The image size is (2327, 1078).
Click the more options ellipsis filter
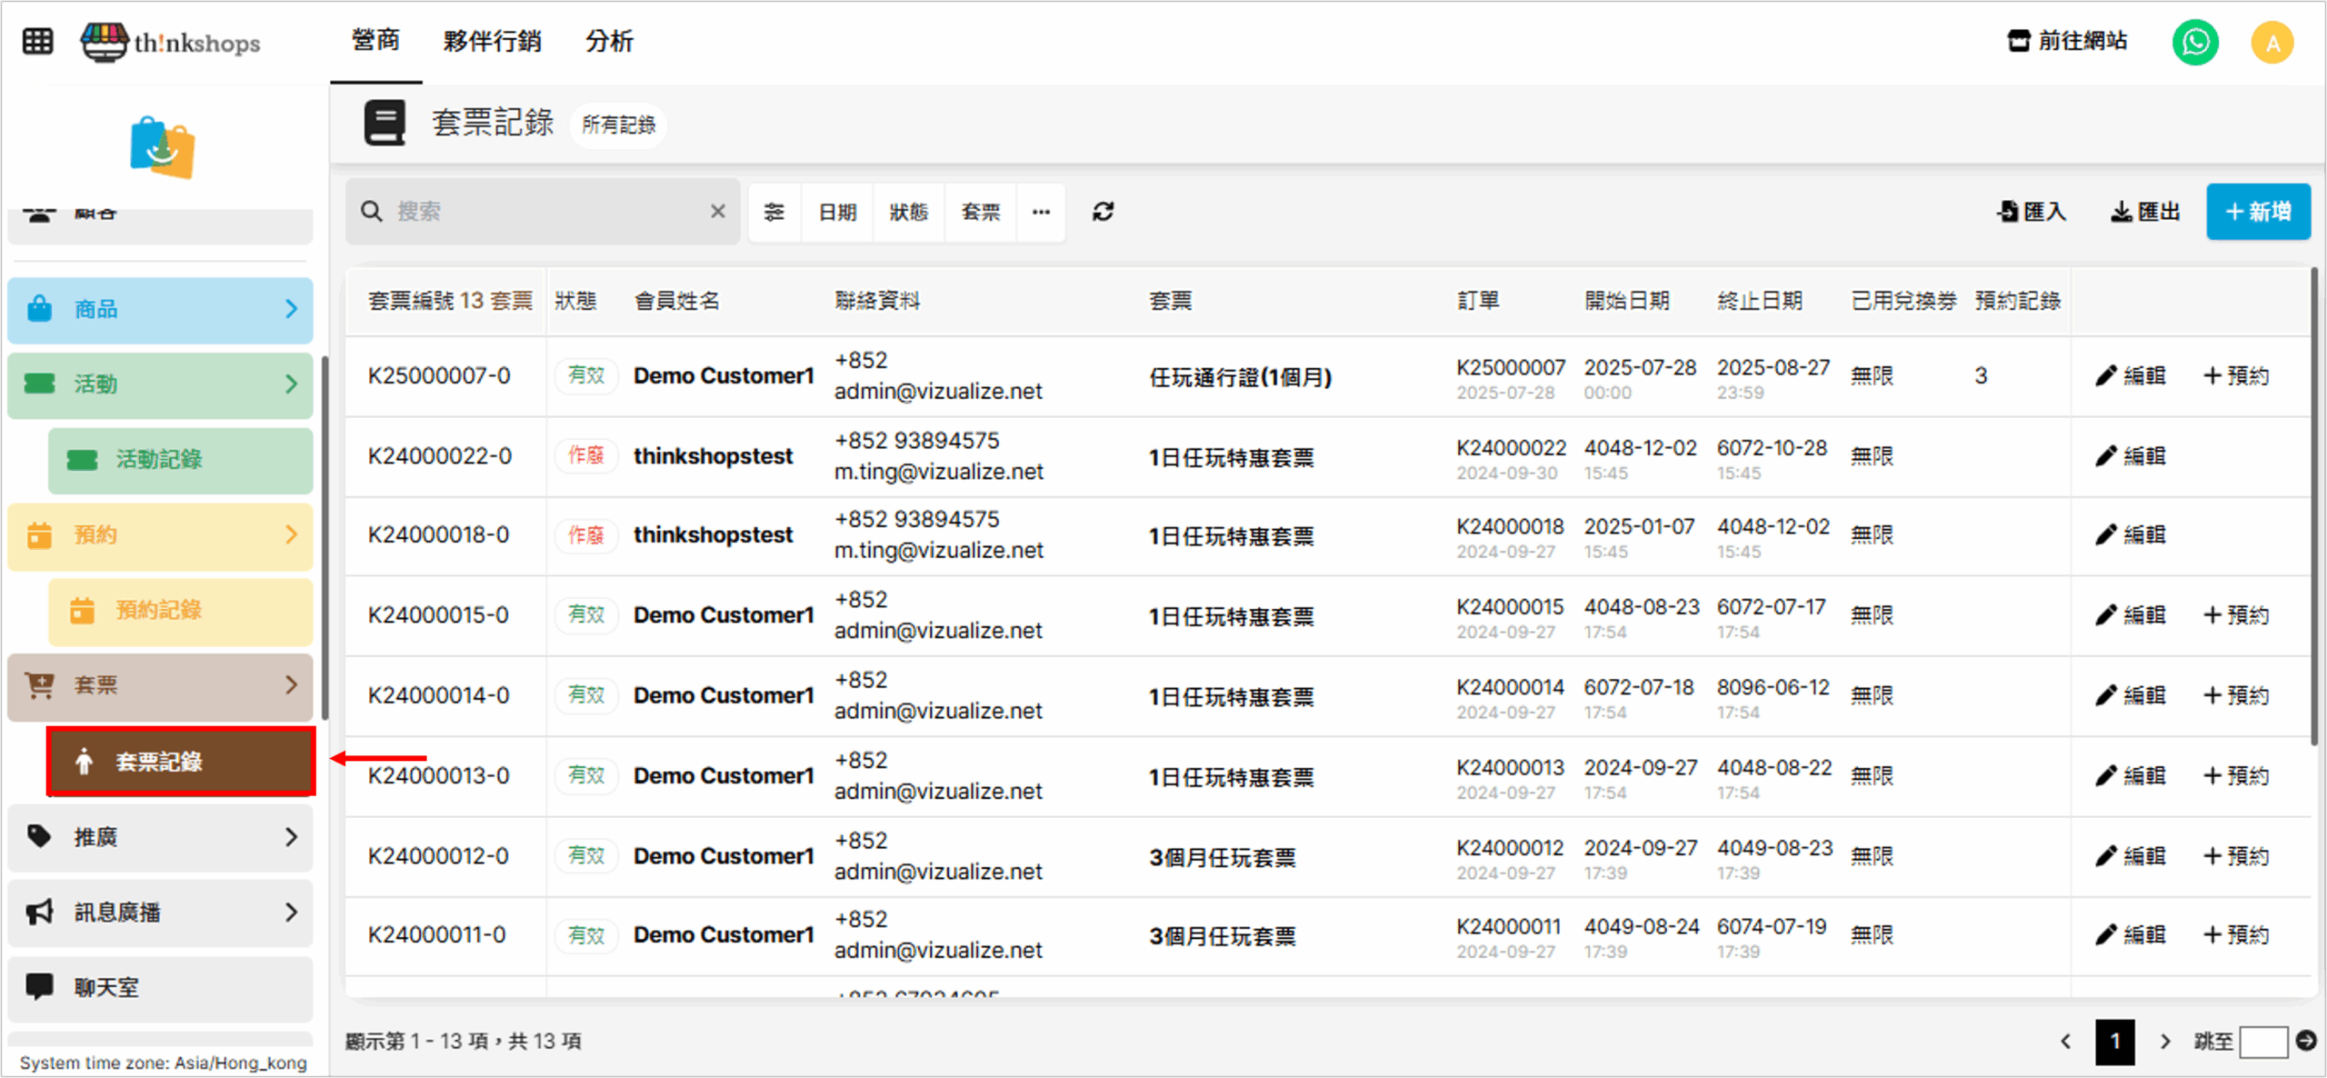(x=1041, y=212)
